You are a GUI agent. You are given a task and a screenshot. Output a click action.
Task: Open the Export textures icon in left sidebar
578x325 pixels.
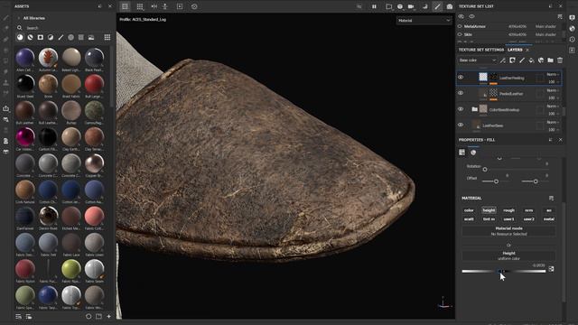[6, 108]
